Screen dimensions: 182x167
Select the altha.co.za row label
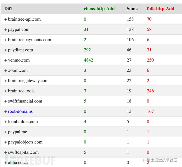[18, 163]
